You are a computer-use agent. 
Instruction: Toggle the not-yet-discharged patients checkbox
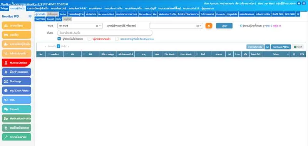(59, 39)
